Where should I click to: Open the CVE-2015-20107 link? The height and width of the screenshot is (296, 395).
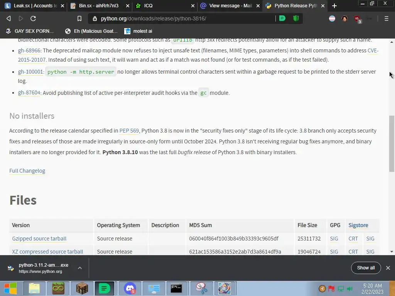[x=32, y=60]
